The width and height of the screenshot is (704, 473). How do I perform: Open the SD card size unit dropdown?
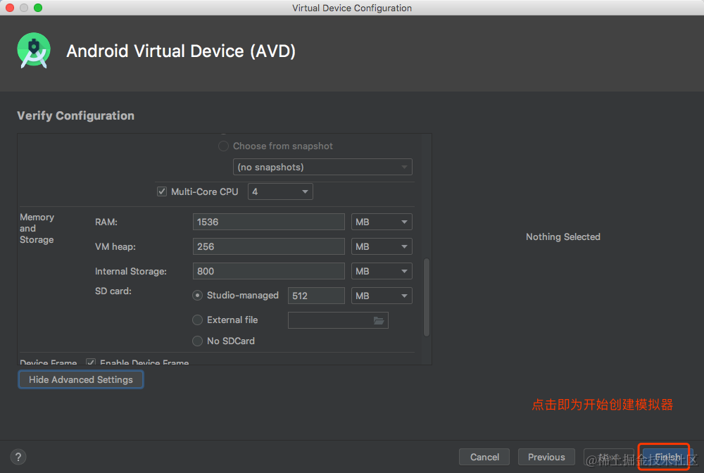click(x=382, y=296)
